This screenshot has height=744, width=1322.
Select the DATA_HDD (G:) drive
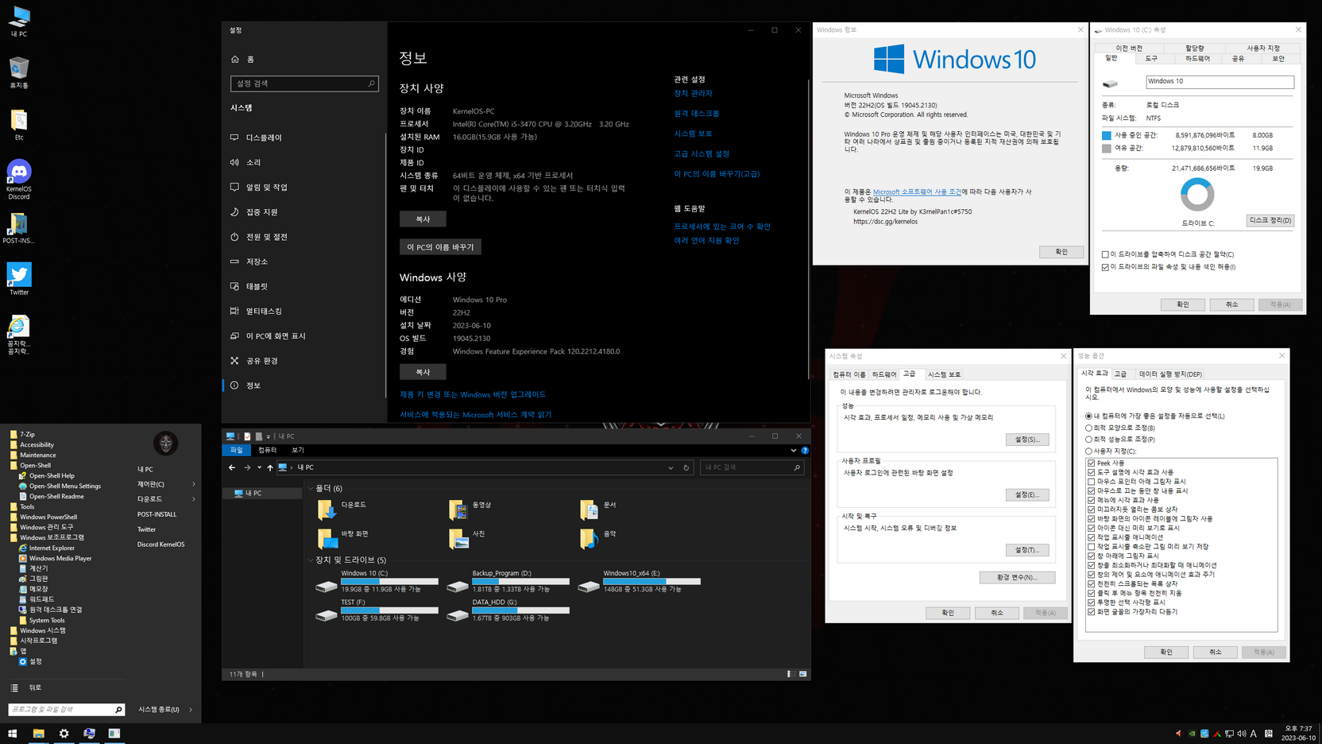(x=508, y=610)
